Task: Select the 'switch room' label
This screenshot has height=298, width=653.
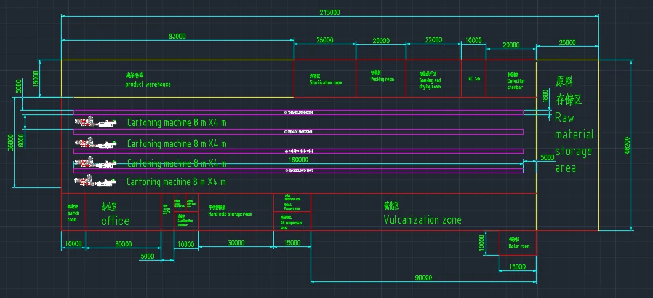Action: pos(73,213)
